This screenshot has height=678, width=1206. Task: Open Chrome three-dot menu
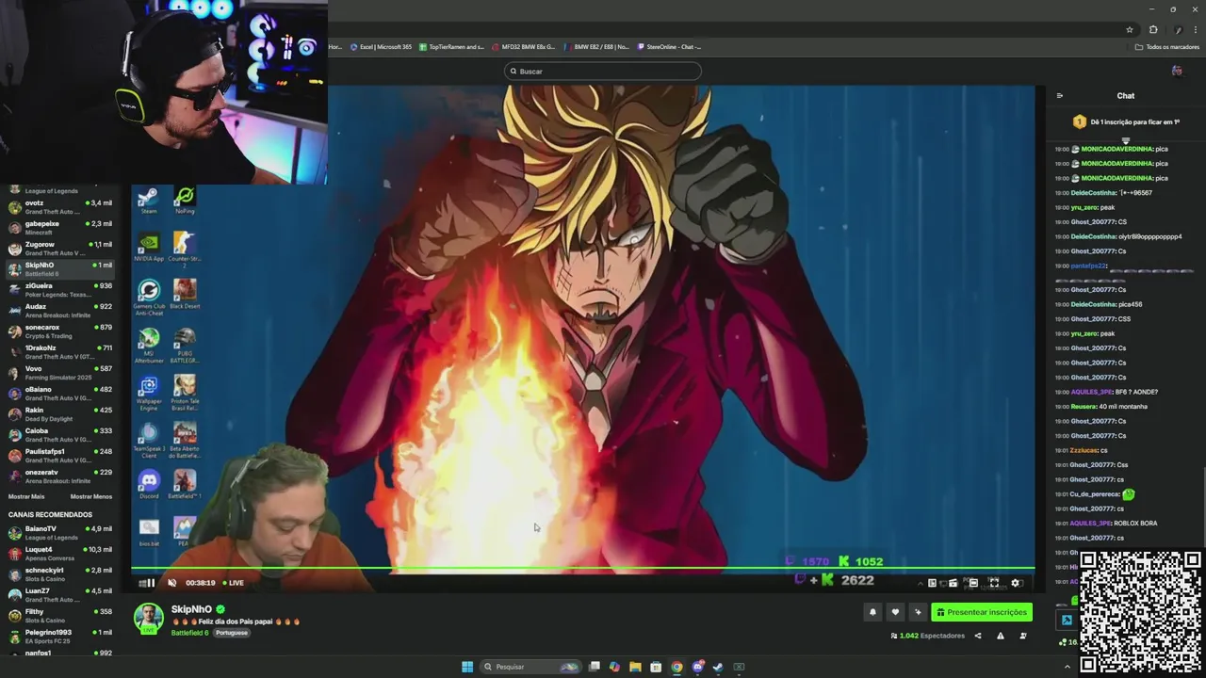[1196, 29]
